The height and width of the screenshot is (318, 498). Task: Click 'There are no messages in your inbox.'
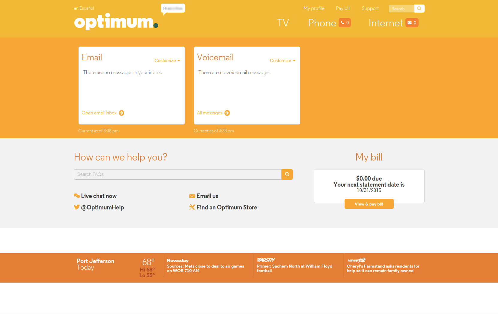[122, 72]
